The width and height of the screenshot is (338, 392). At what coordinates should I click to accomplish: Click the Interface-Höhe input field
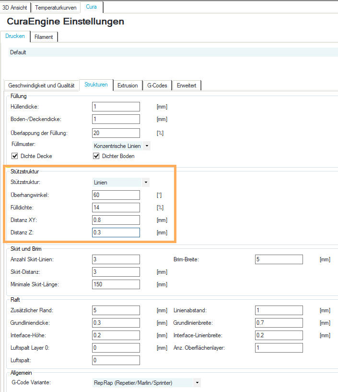coord(116,335)
